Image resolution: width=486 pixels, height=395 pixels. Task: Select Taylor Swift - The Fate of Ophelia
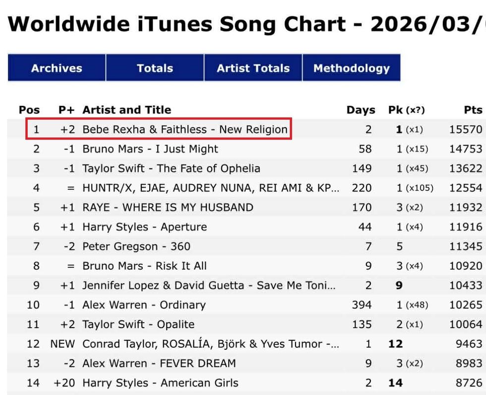click(171, 168)
